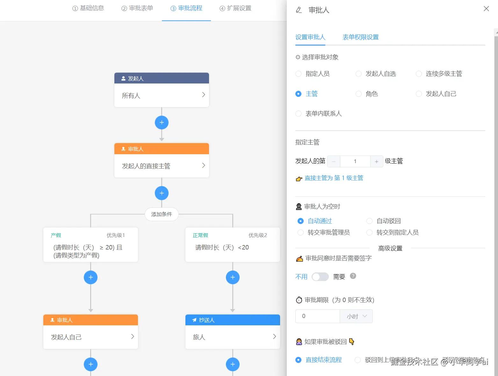The width and height of the screenshot is (498, 376).
Task: Decrease the supervisor level with minus
Action: pyautogui.click(x=334, y=162)
